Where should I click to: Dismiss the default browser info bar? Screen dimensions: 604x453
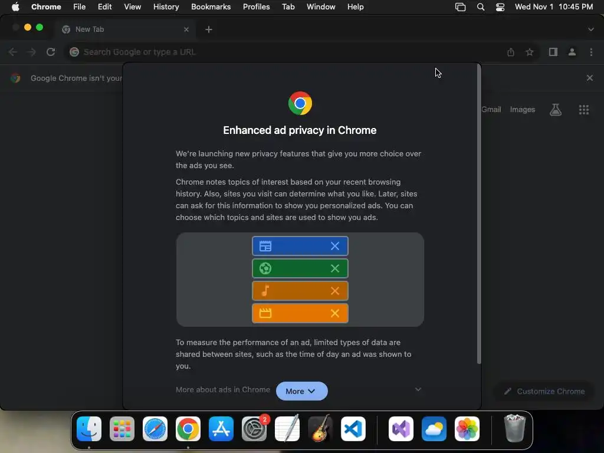click(590, 78)
